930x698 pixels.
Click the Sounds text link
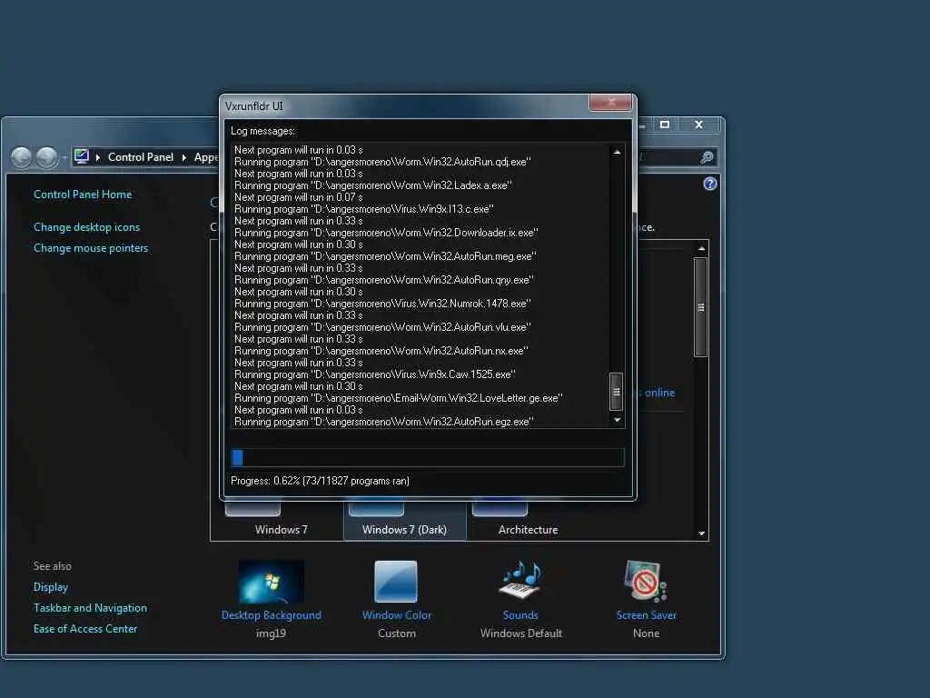pyautogui.click(x=520, y=615)
